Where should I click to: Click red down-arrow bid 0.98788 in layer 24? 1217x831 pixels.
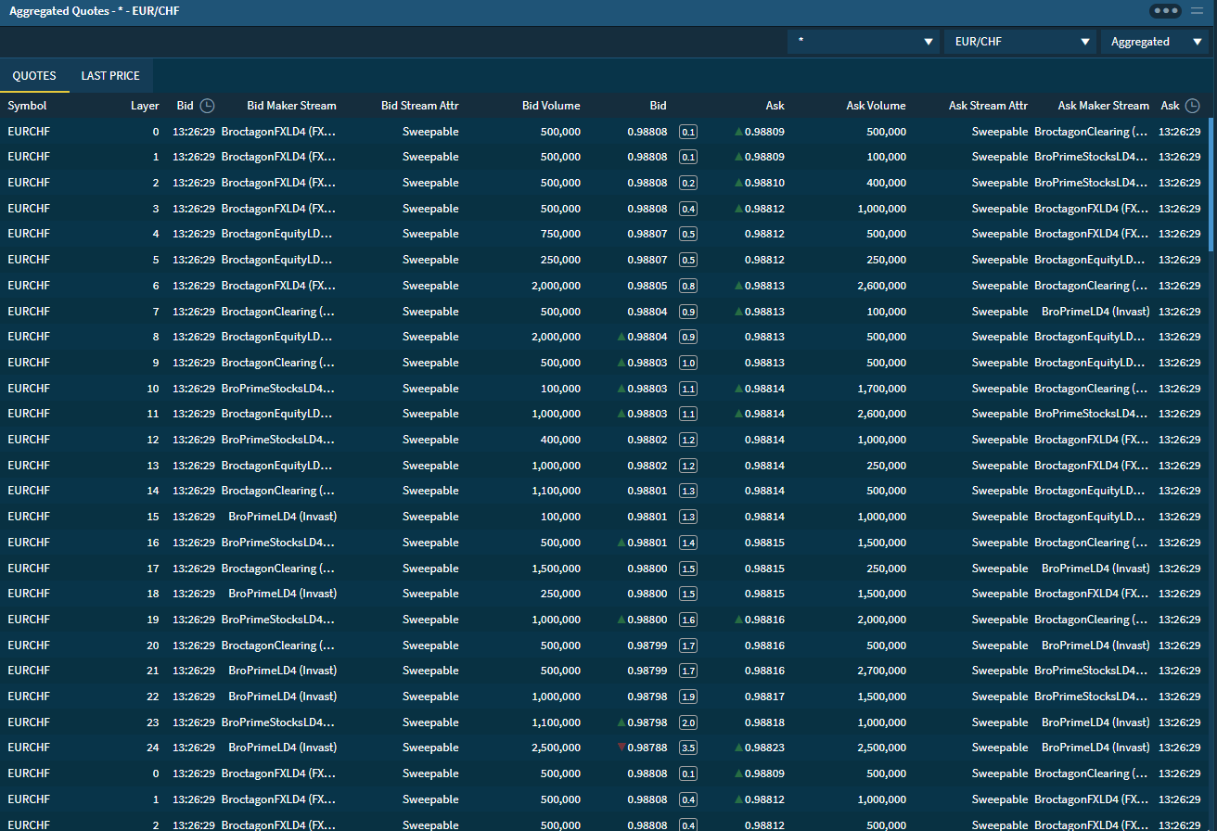click(642, 748)
